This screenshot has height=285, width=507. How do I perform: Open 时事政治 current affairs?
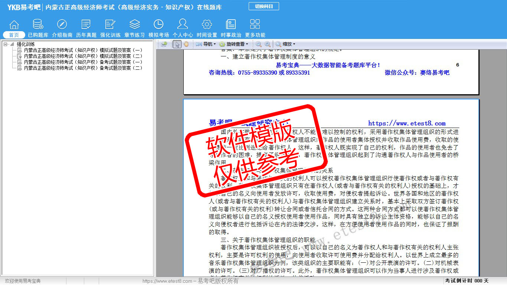click(231, 29)
